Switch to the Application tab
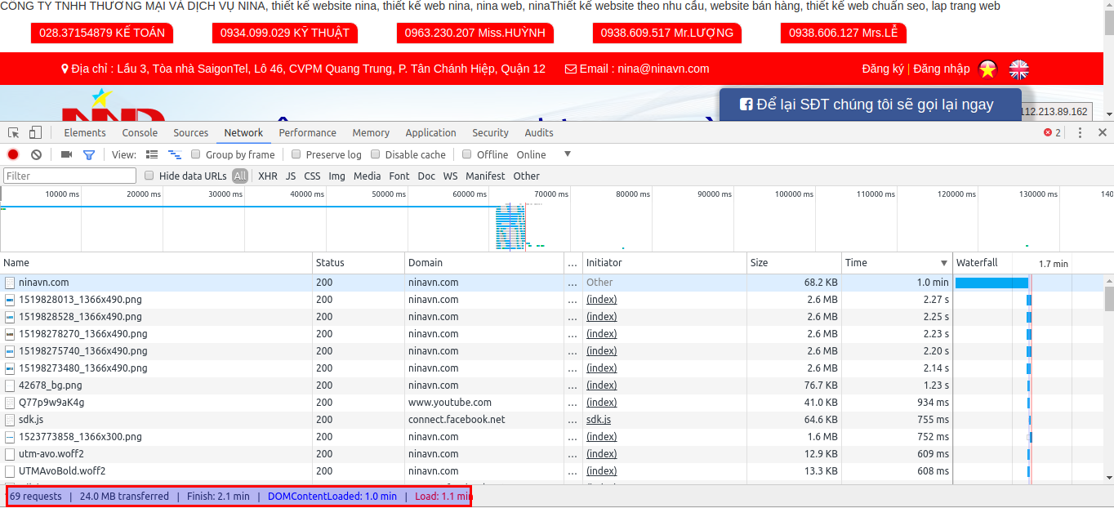Screen dimensions: 1114x508 pyautogui.click(x=430, y=132)
